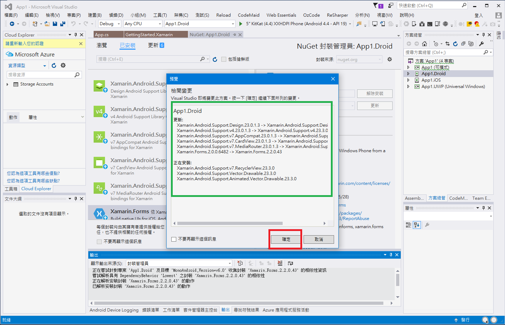
Task: Click the Save single-disk toolbar icon
Action: [x=55, y=24]
